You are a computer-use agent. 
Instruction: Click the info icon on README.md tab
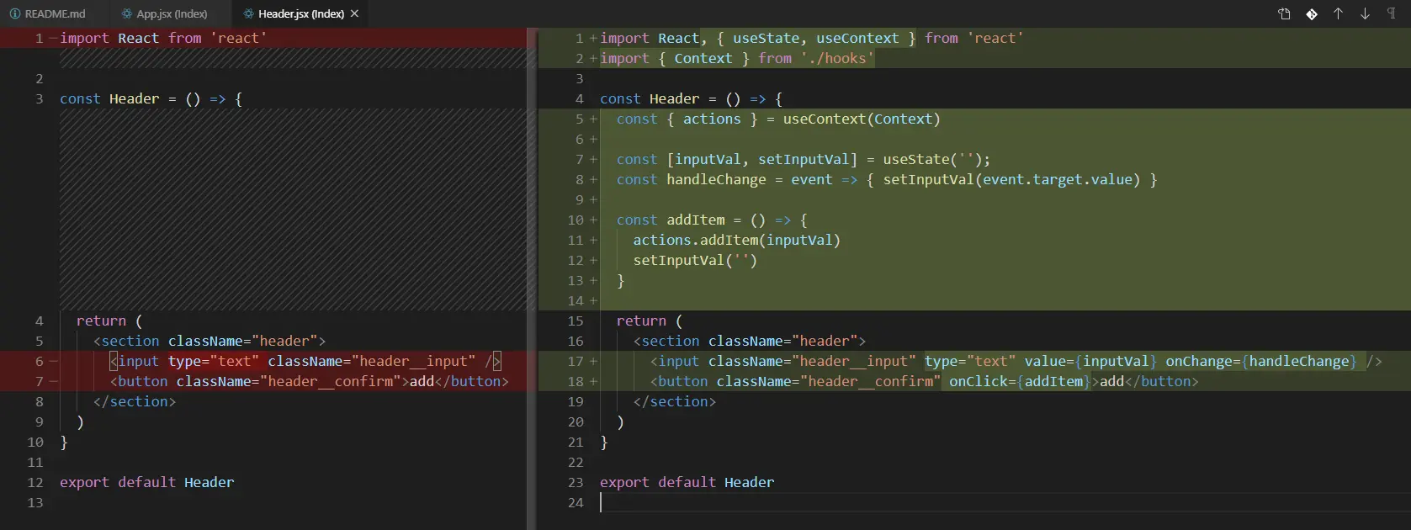14,13
